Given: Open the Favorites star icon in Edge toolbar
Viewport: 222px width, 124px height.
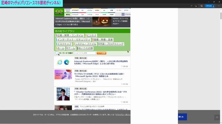Looking at the screenshot, I should click(196, 6).
